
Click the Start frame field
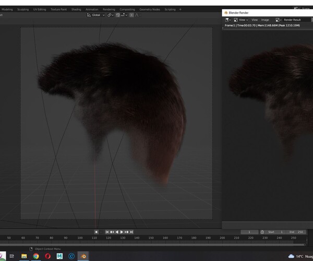275,232
